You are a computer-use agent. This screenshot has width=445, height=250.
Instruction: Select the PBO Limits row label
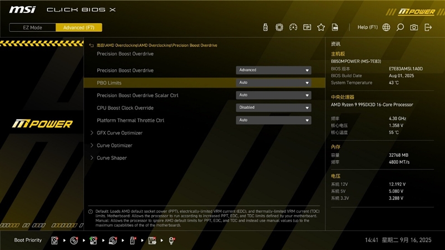tap(109, 83)
